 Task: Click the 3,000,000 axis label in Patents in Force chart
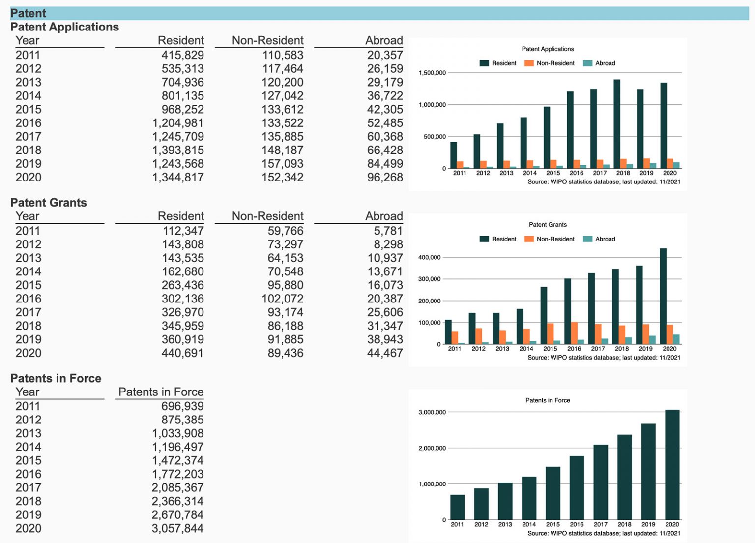[432, 412]
